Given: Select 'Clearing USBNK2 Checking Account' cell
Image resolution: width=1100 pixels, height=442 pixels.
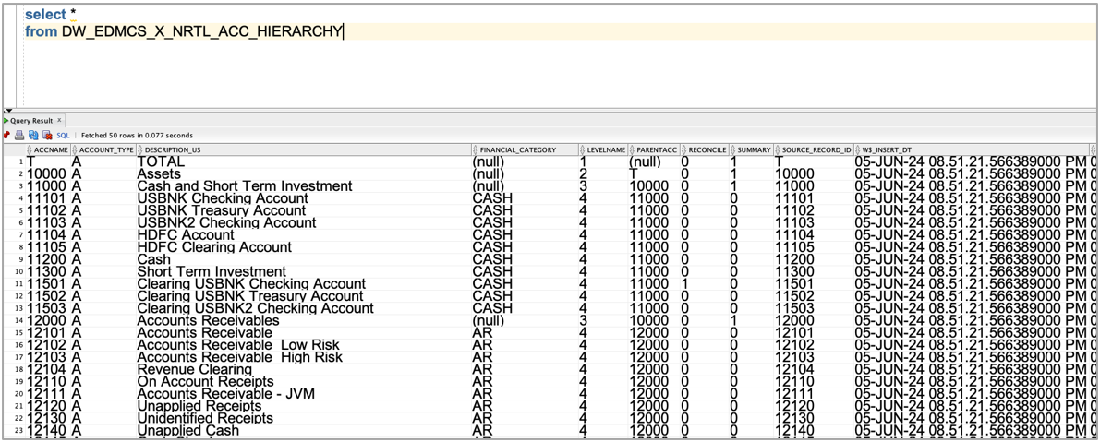Looking at the screenshot, I should tap(305, 308).
